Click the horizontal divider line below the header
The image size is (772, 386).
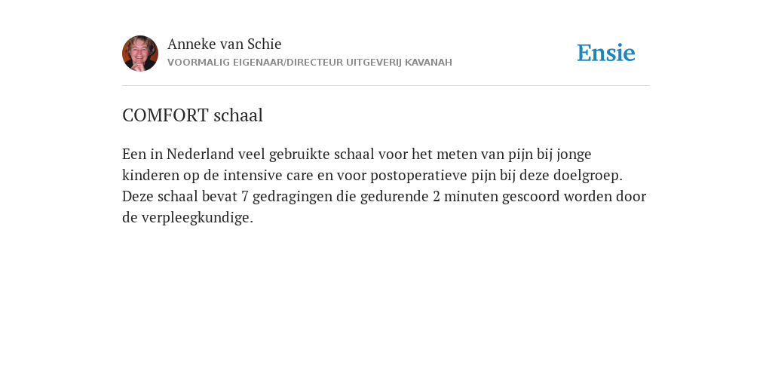pos(386,86)
